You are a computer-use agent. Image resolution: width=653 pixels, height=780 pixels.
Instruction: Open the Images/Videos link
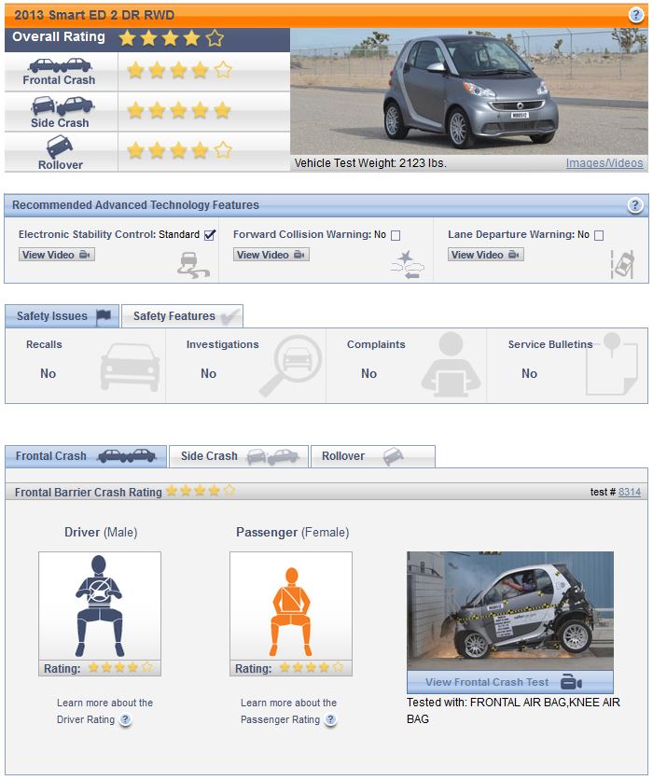(604, 163)
